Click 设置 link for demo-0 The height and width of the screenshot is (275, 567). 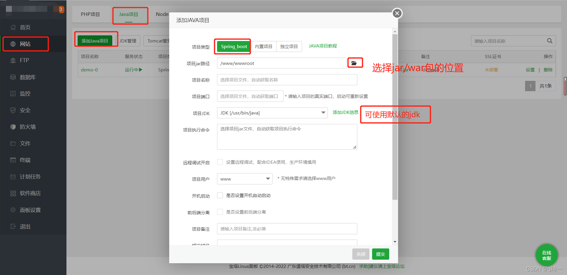click(x=530, y=70)
